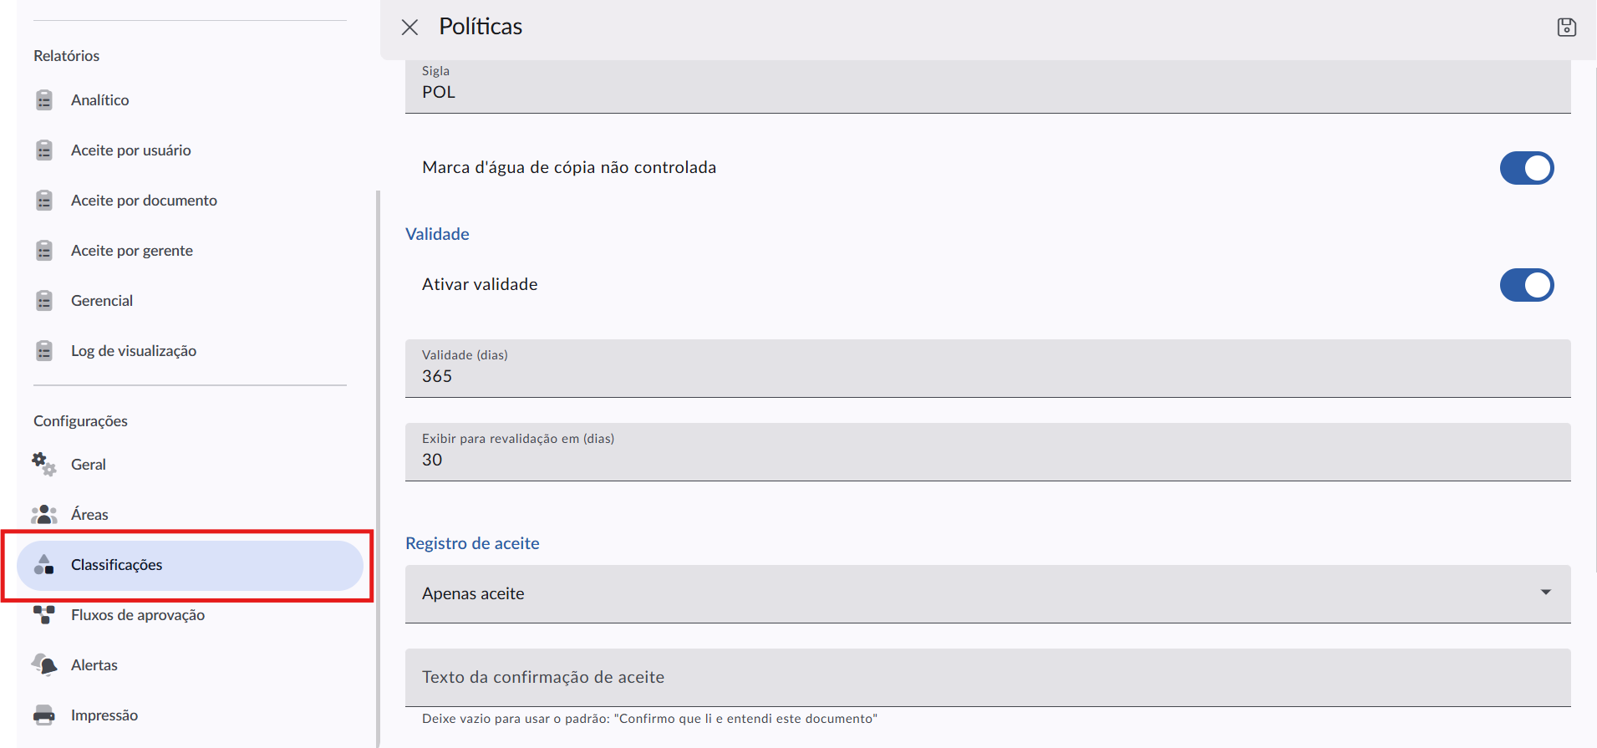
Task: Click the shapes icon beside Classificações
Action: coord(44,565)
